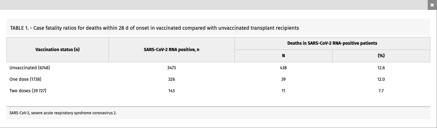Click the 143 RNA positive value
This screenshot has height=128, width=437.
[172, 91]
